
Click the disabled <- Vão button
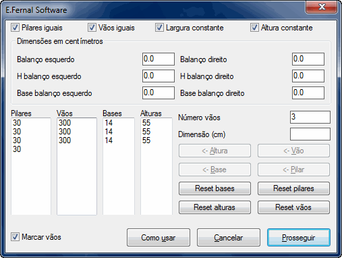293,151
